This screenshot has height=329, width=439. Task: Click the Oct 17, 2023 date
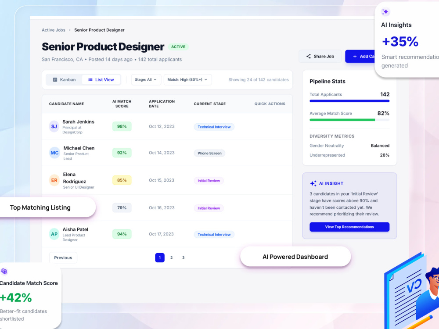161,234
